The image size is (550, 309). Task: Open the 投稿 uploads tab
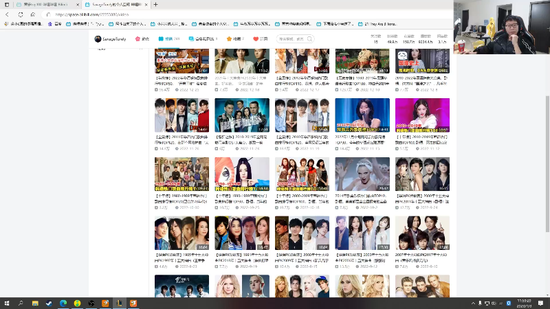169,39
